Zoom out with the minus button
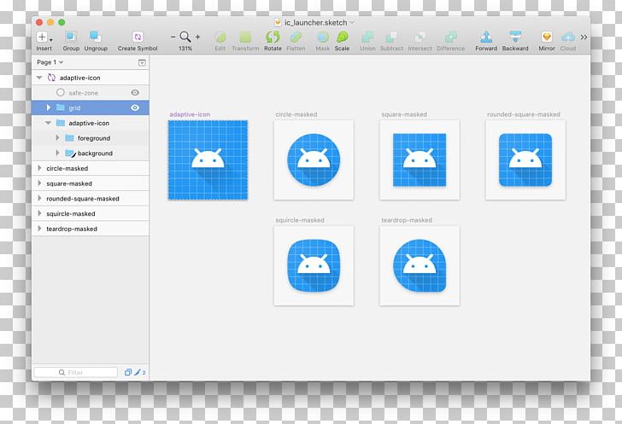The height and width of the screenshot is (424, 622). pyautogui.click(x=173, y=37)
